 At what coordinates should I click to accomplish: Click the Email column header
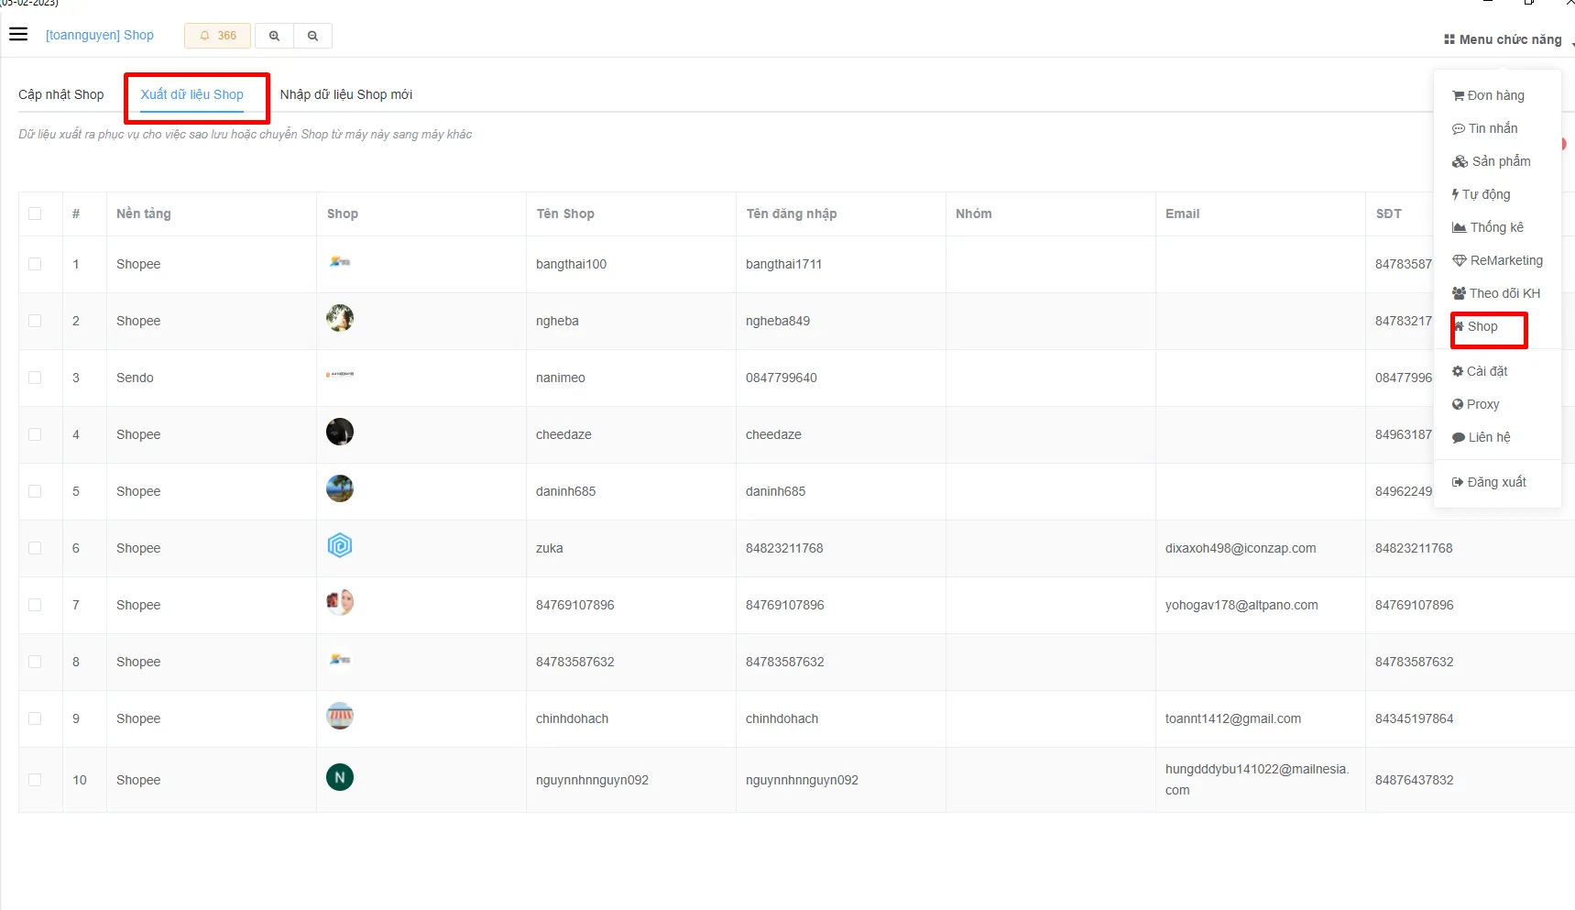[1182, 214]
